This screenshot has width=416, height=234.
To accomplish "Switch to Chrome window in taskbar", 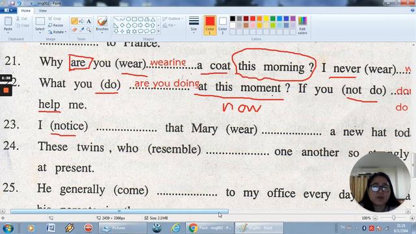I will pyautogui.click(x=209, y=228).
